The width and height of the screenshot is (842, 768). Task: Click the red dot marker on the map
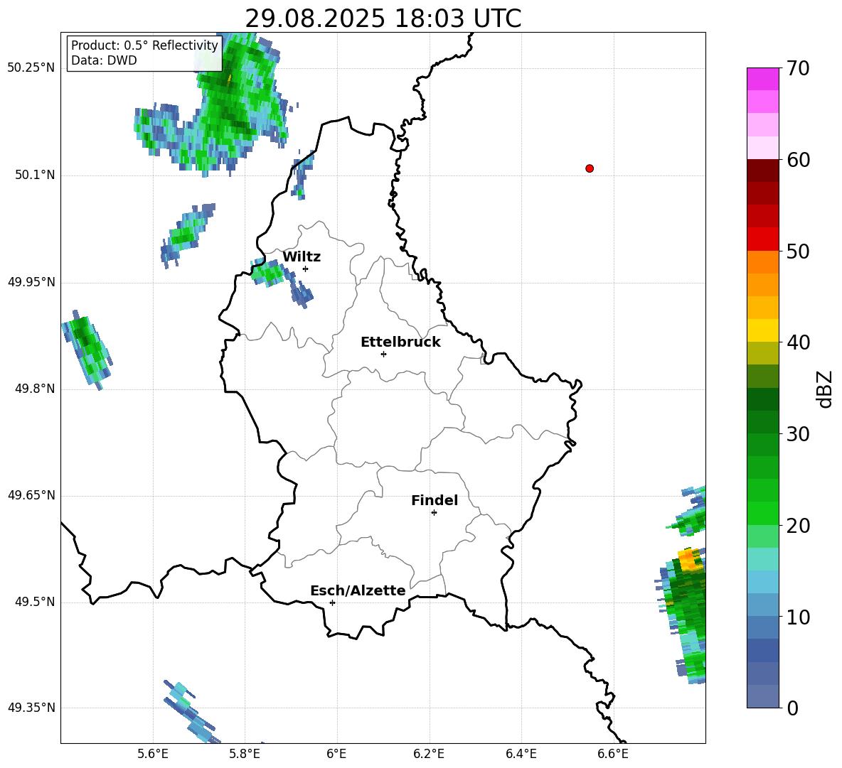[590, 168]
